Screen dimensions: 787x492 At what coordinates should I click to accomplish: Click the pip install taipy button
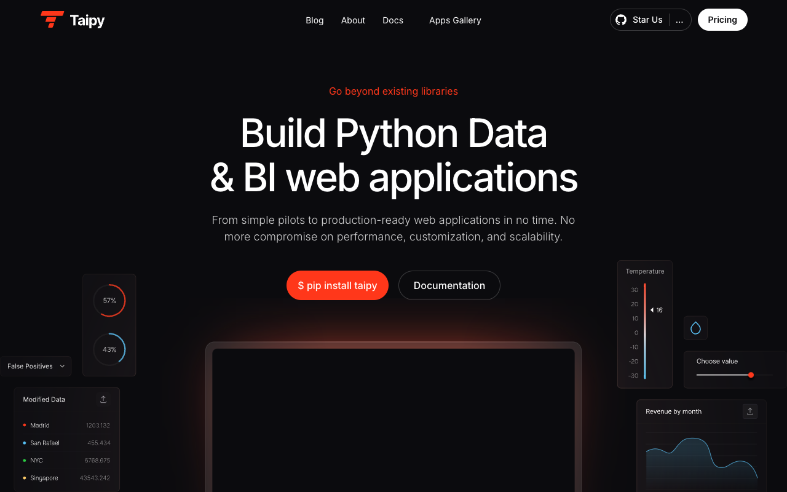[338, 285]
